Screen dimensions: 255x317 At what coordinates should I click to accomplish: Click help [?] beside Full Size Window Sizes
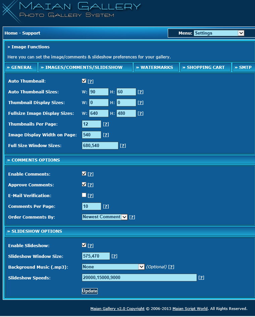[x=123, y=146]
